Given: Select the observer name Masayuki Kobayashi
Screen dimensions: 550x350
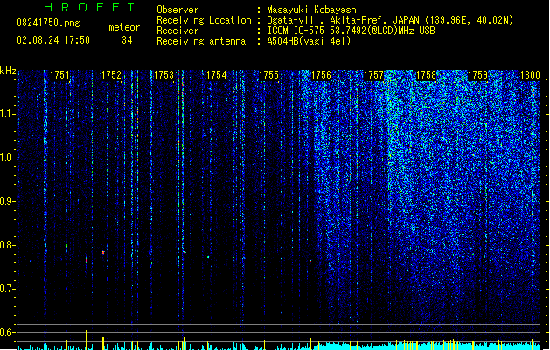Looking at the screenshot, I should click(314, 10).
